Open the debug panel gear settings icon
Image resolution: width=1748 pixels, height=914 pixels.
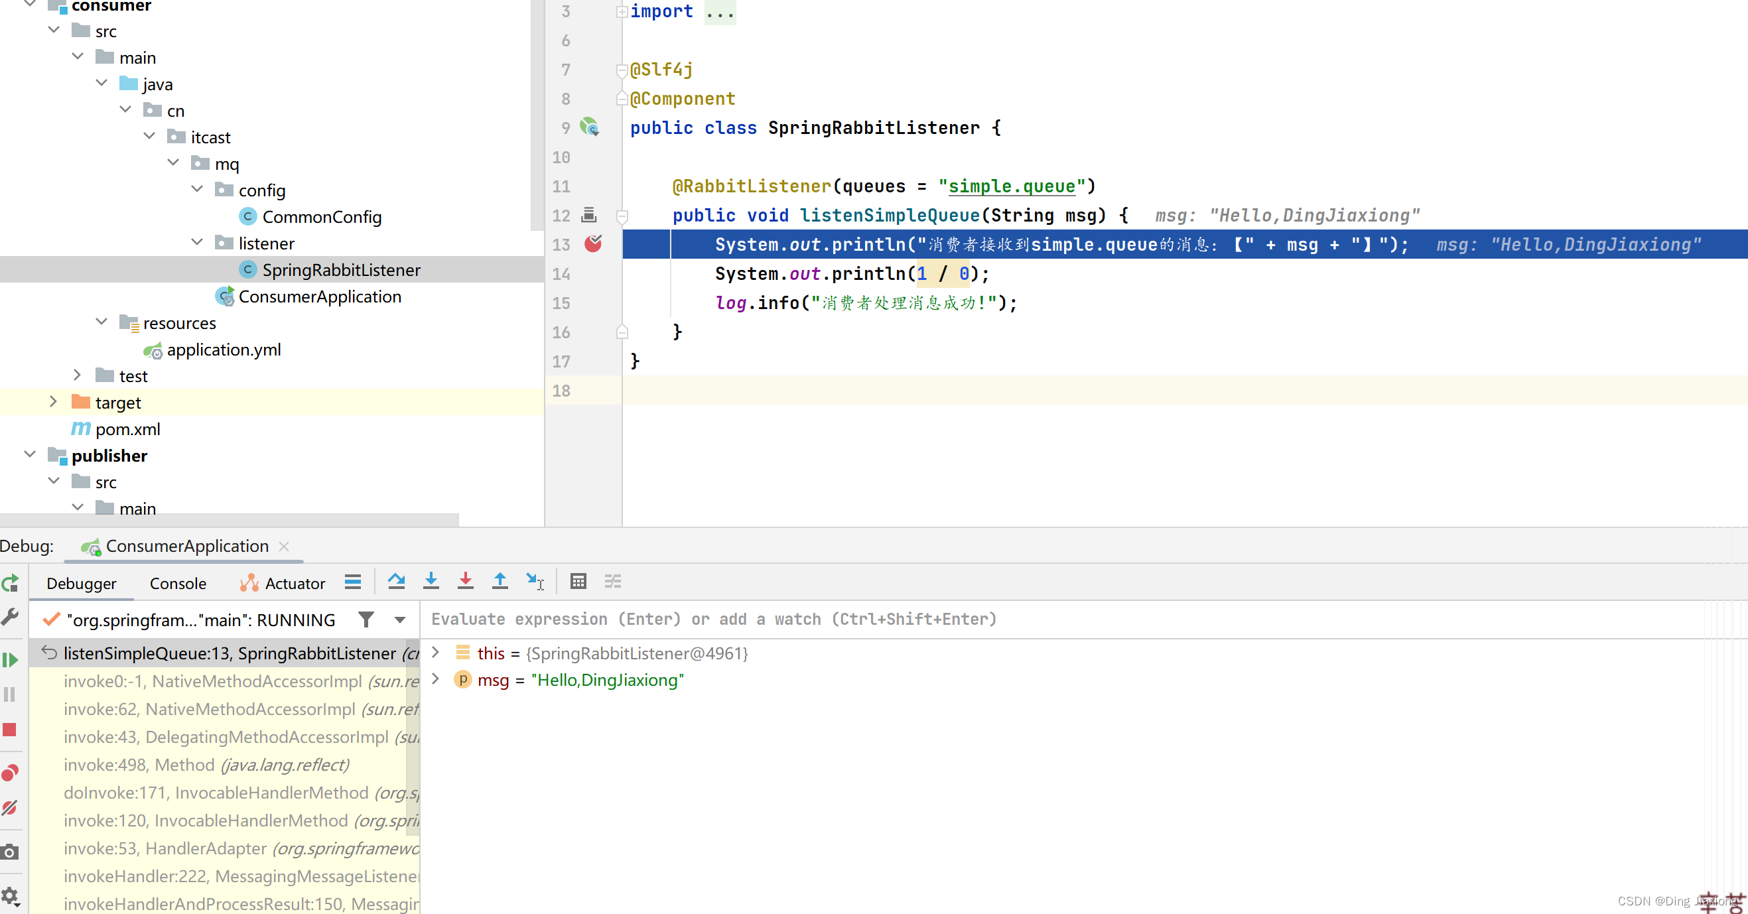(x=10, y=895)
